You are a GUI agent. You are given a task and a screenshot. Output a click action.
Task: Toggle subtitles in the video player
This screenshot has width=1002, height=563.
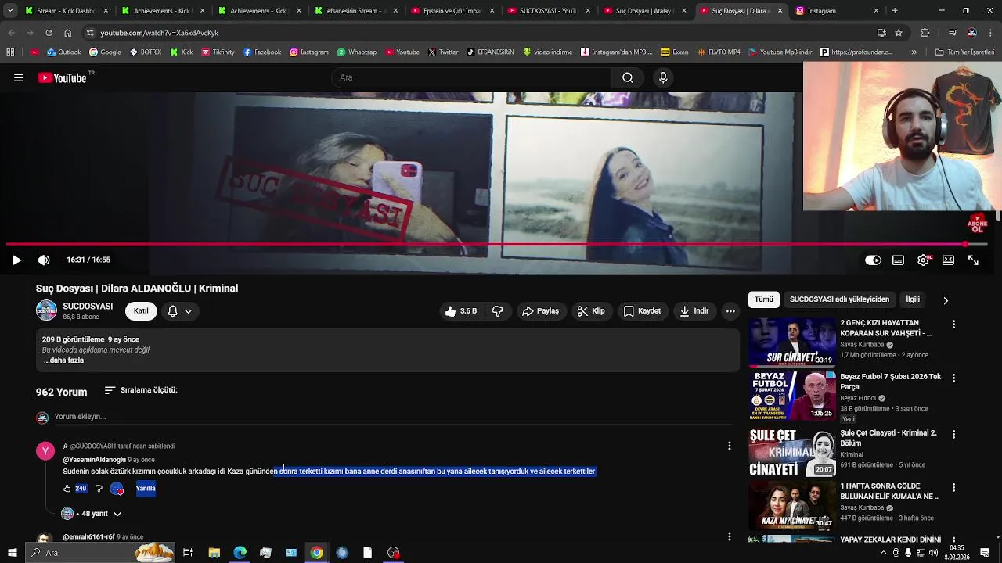click(898, 260)
